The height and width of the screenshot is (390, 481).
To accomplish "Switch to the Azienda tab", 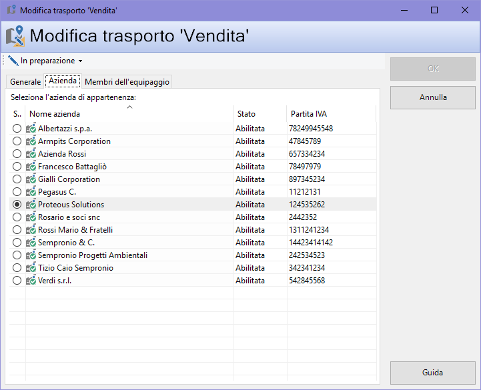I will pos(63,81).
